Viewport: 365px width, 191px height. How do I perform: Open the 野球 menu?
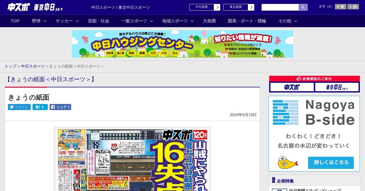[x=36, y=21]
